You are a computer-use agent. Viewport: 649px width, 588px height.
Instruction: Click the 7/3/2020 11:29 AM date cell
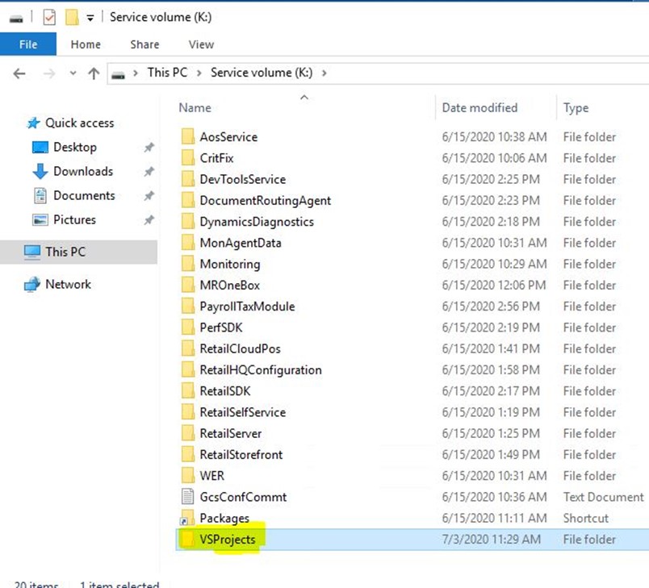point(492,540)
